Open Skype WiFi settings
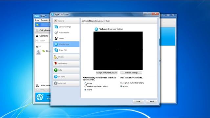210x118 pixels. point(66,50)
